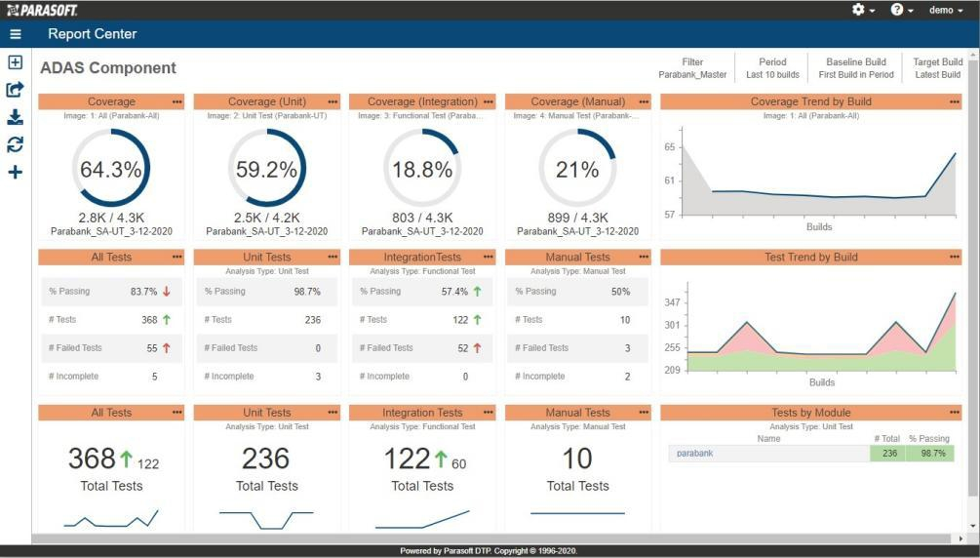The width and height of the screenshot is (980, 558).
Task: Open options menu on Coverage (Unit) widget
Action: [x=333, y=101]
